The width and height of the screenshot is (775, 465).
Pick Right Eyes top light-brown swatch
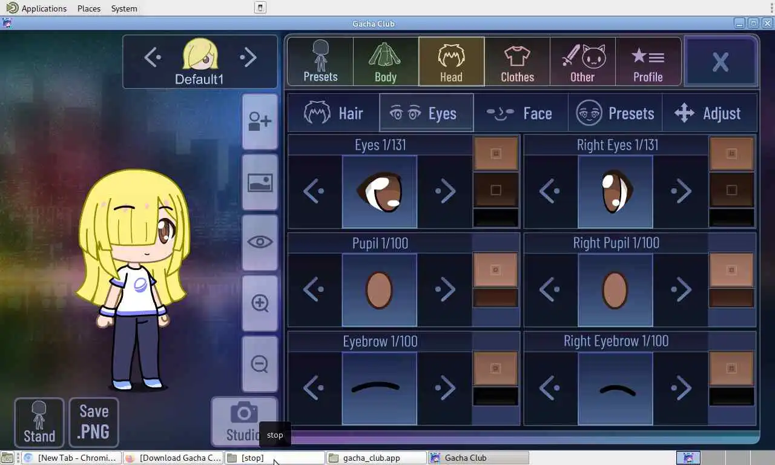tap(731, 154)
